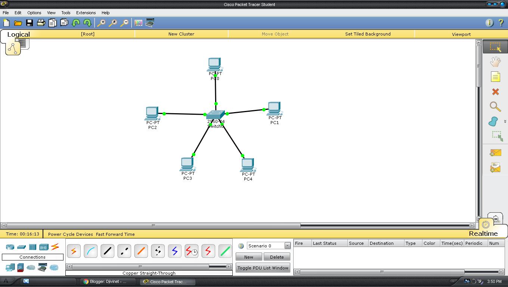Open an existing file via folder icon

coord(18,23)
